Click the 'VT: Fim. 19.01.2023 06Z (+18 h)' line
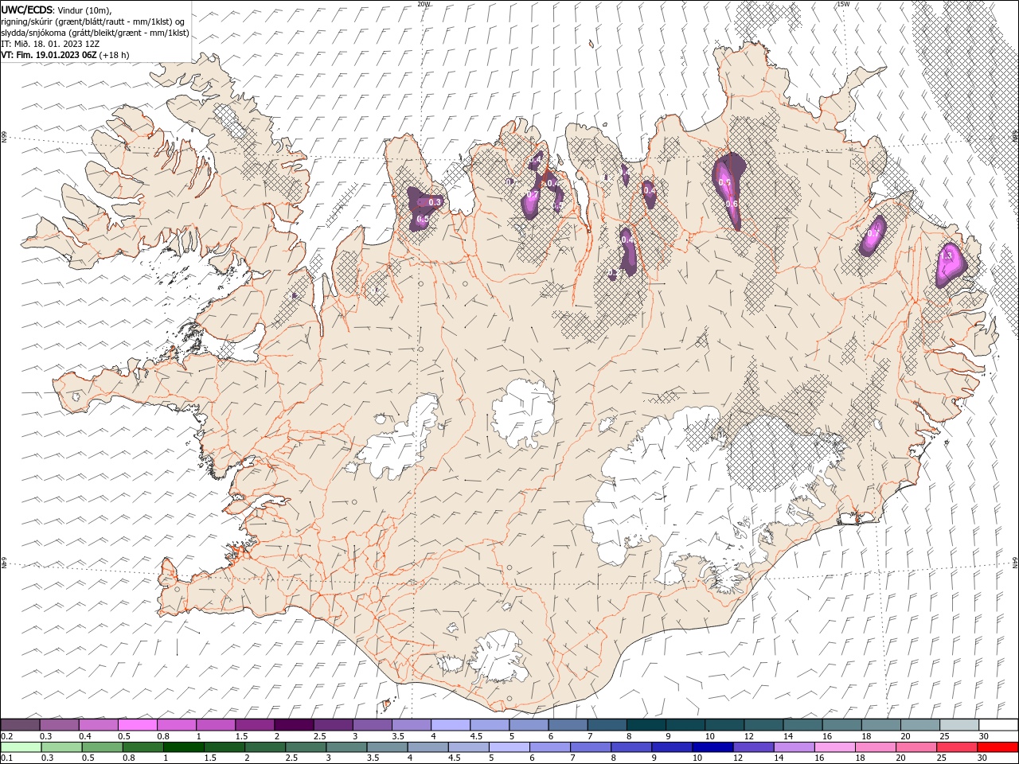 [x=64, y=55]
